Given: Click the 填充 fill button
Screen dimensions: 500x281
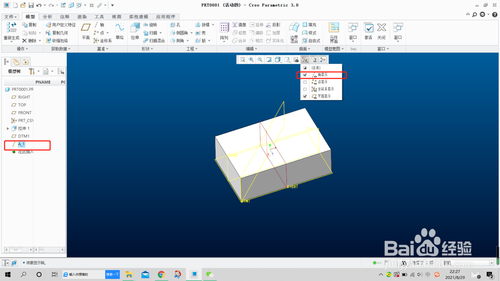Looking at the screenshot, I should pyautogui.click(x=309, y=25).
